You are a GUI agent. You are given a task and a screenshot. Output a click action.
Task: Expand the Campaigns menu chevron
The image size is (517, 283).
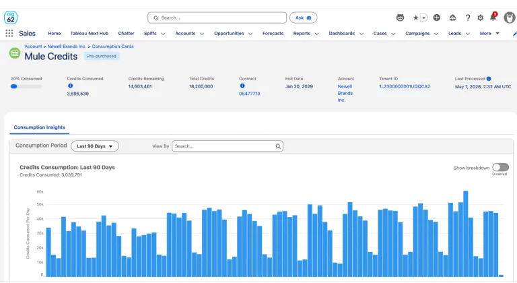click(x=436, y=34)
